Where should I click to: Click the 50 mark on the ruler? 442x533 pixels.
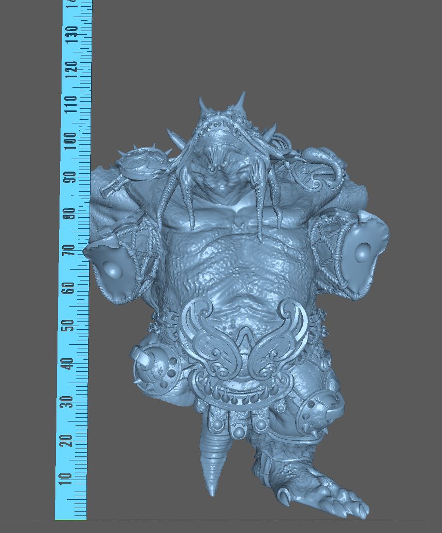click(x=69, y=325)
